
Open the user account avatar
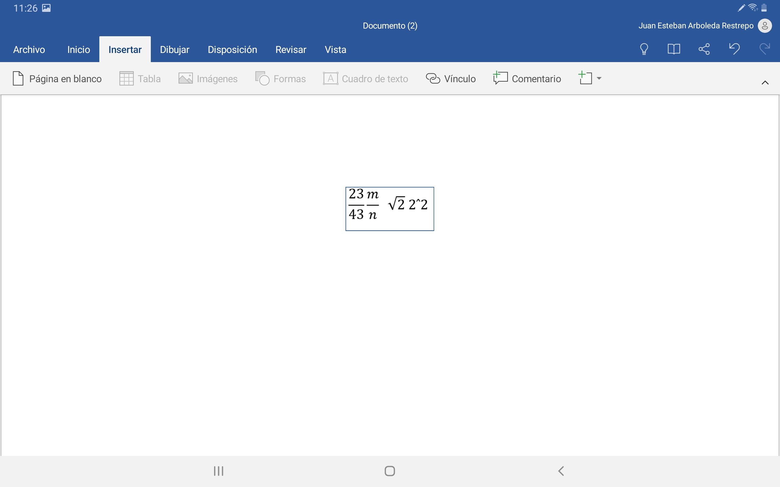point(764,26)
